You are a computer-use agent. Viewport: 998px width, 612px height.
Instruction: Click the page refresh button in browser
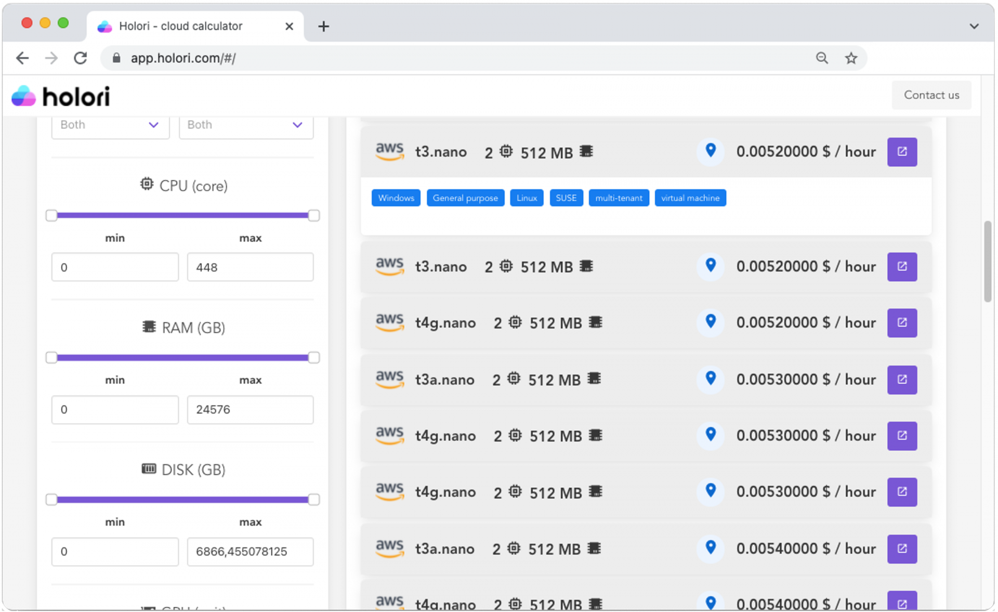click(x=81, y=58)
